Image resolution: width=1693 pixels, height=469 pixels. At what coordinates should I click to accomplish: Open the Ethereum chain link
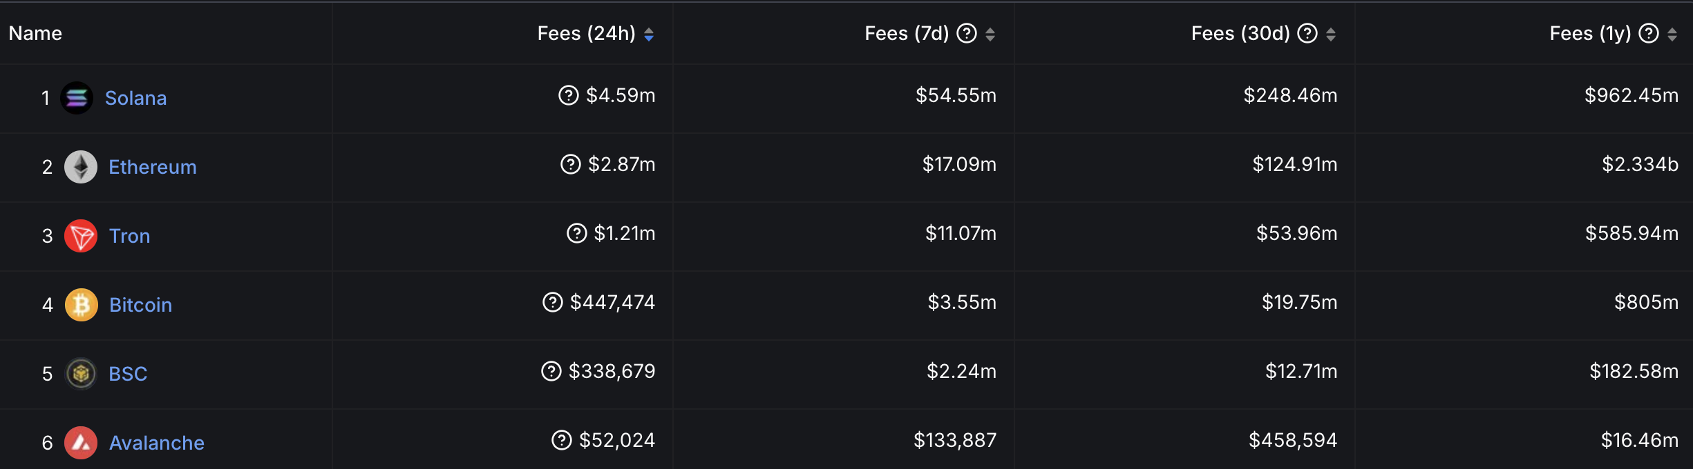[152, 167]
